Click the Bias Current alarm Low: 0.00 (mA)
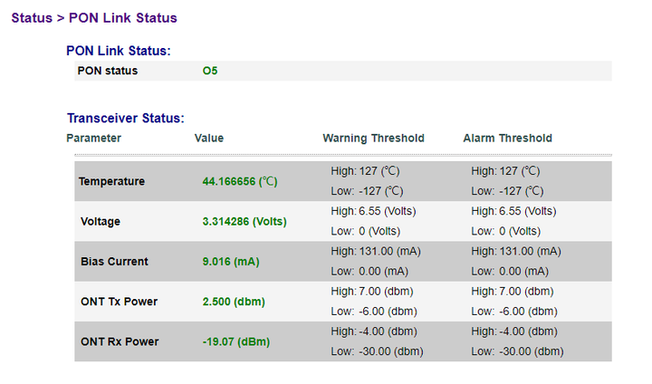 coord(510,272)
